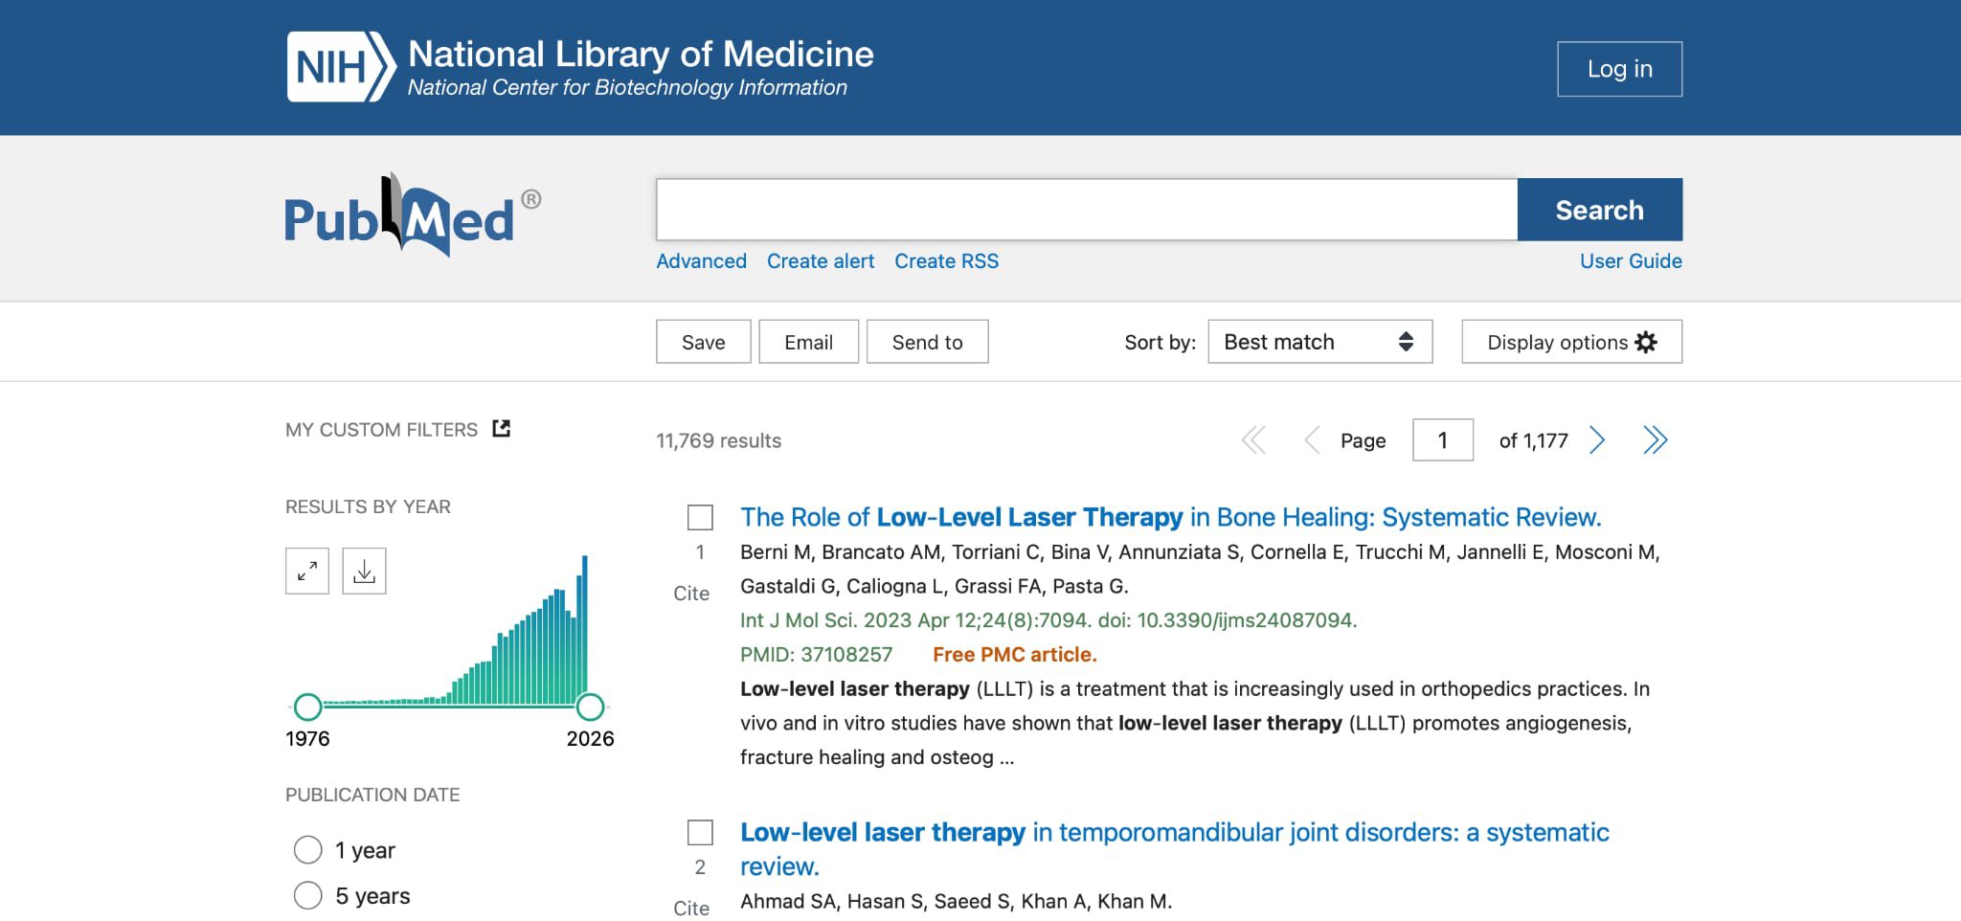Choose the 5 years publication date filter
1961x921 pixels.
pyautogui.click(x=307, y=896)
